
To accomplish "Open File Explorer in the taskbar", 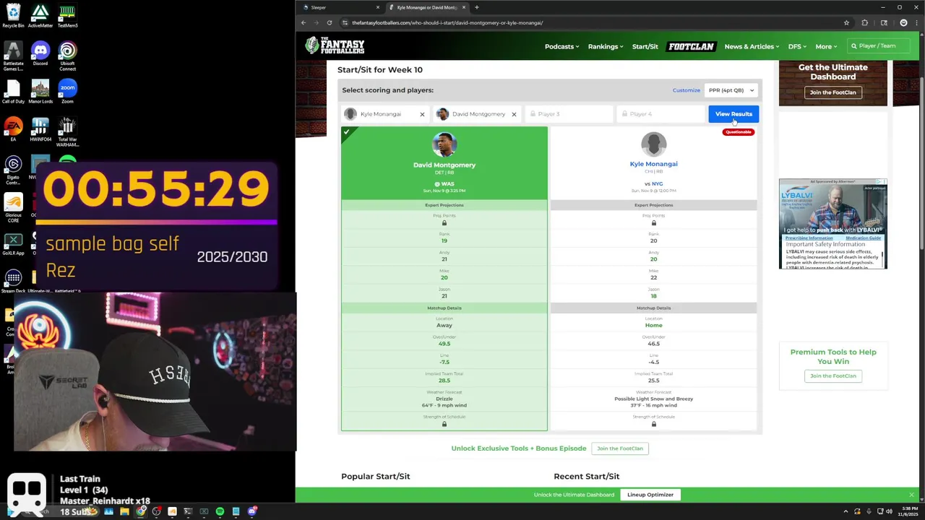I will 124,511.
